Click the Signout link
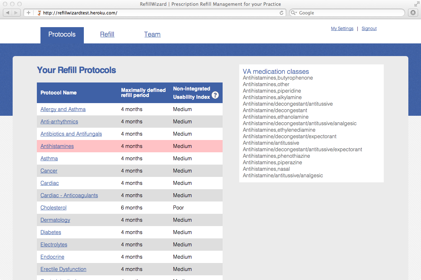Image resolution: width=421 pixels, height=280 pixels. click(369, 29)
